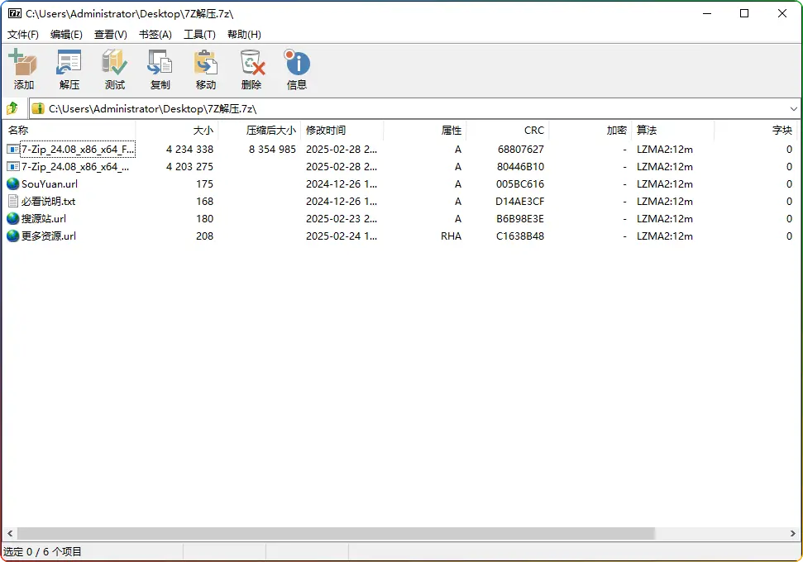803x562 pixels.
Task: Sort by 修改时间 column header
Action: click(326, 131)
